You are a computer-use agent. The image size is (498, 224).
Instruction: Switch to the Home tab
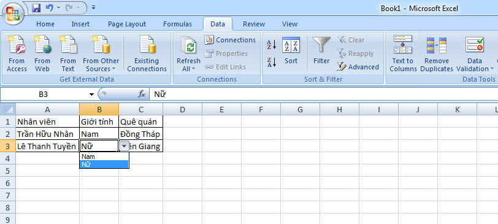(x=45, y=24)
